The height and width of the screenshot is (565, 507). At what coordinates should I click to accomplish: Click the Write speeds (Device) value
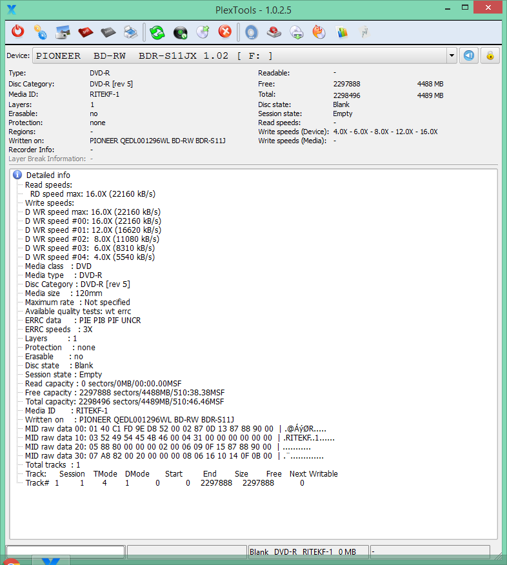tap(385, 132)
